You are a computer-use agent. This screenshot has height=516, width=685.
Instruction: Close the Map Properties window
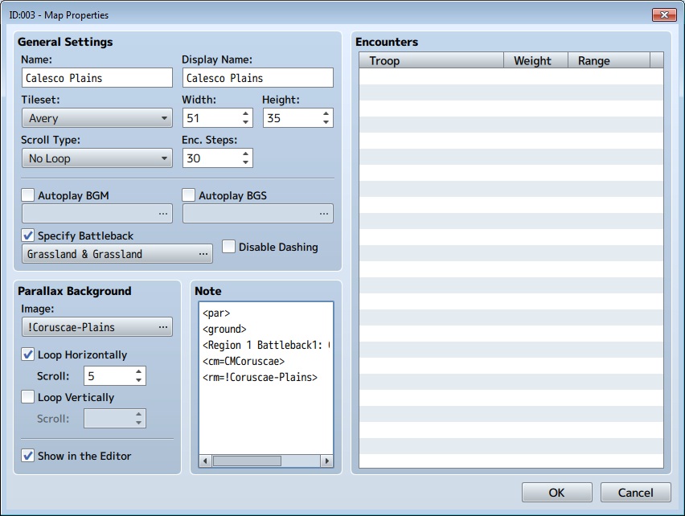tap(664, 14)
